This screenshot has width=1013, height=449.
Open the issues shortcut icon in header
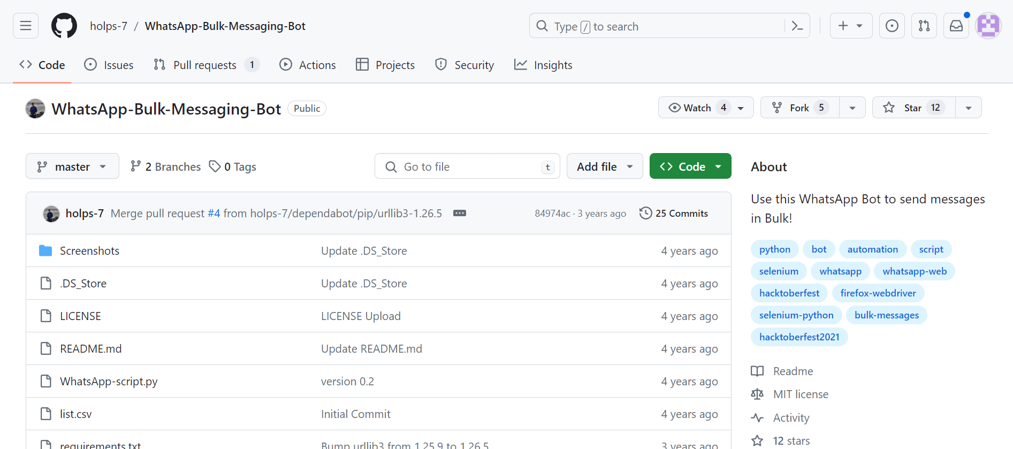pos(892,26)
